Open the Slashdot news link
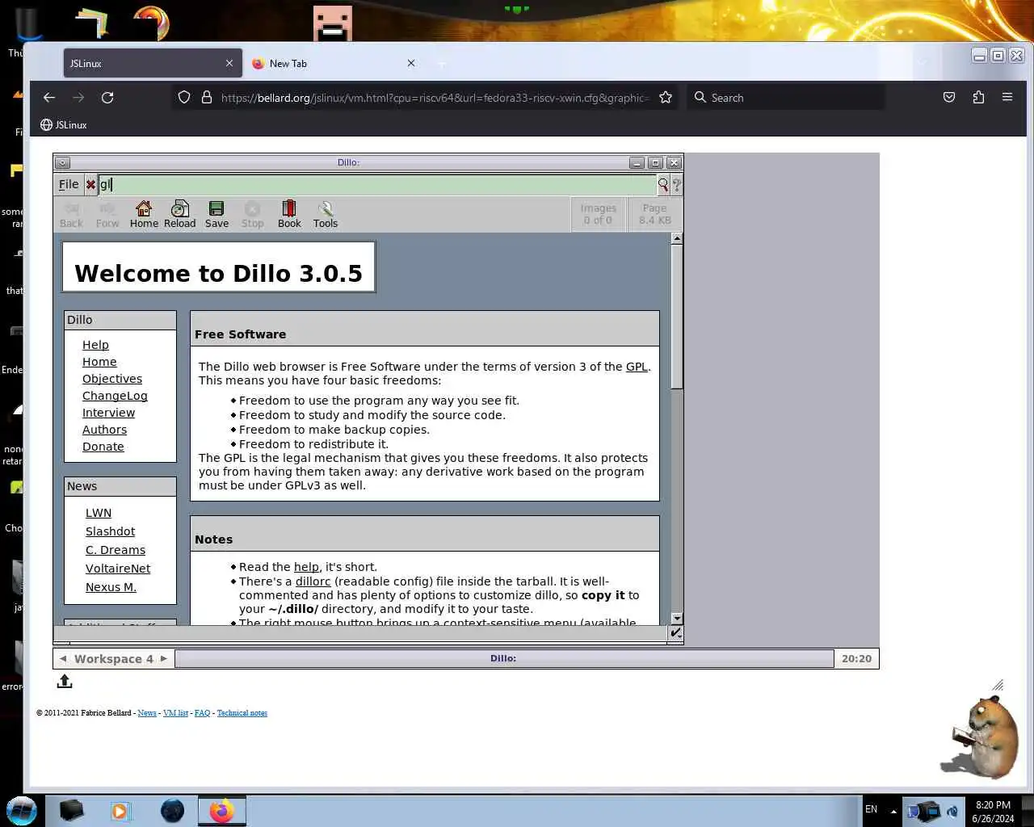This screenshot has width=1034, height=827. coord(110,531)
